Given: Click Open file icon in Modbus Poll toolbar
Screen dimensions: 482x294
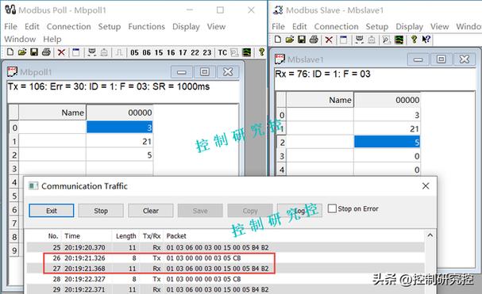Looking at the screenshot, I should point(21,52).
